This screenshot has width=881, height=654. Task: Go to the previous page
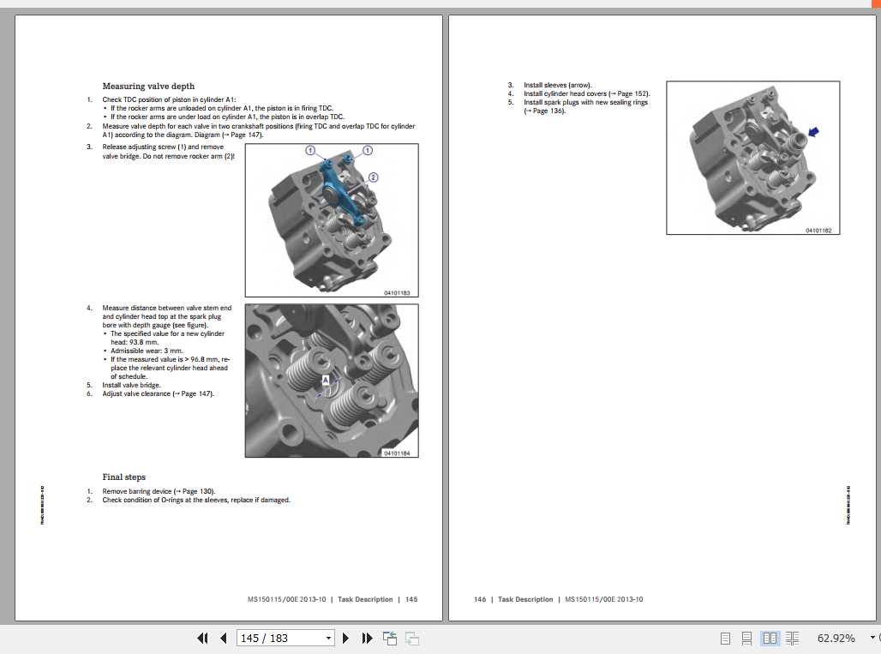223,638
